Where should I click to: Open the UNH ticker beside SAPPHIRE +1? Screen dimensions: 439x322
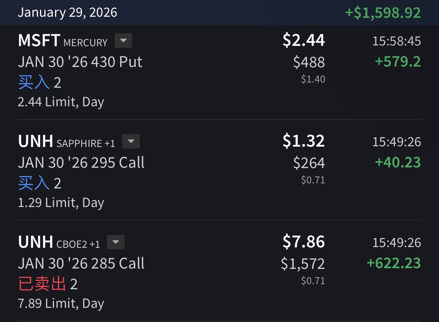click(35, 142)
